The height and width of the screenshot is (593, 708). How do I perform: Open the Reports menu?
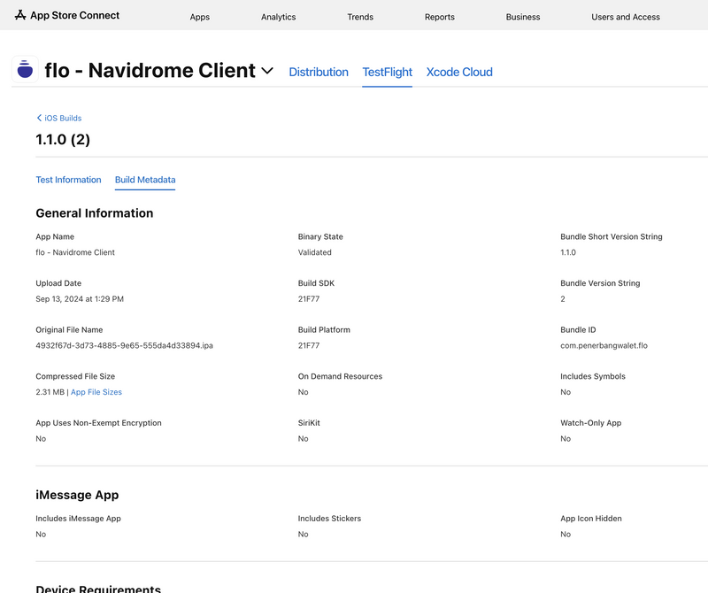tap(439, 17)
